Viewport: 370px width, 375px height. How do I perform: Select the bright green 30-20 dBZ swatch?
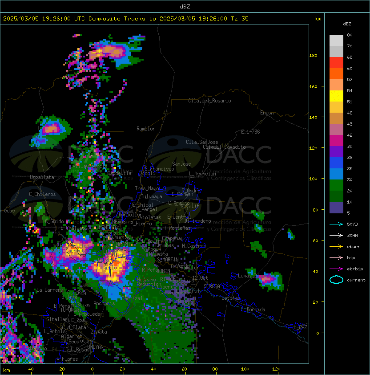click(x=336, y=185)
